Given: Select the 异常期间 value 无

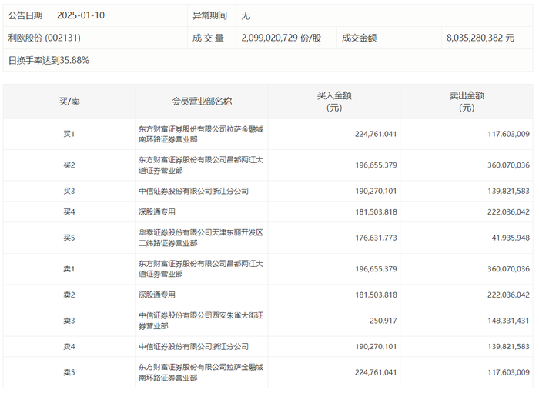Looking at the screenshot, I should [x=246, y=15].
